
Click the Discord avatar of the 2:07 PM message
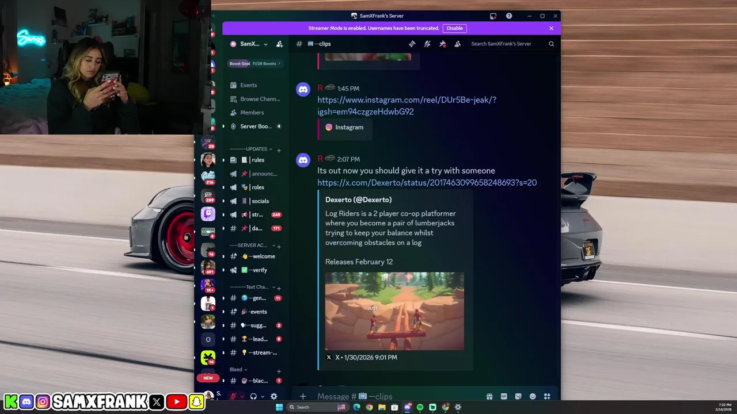(303, 160)
